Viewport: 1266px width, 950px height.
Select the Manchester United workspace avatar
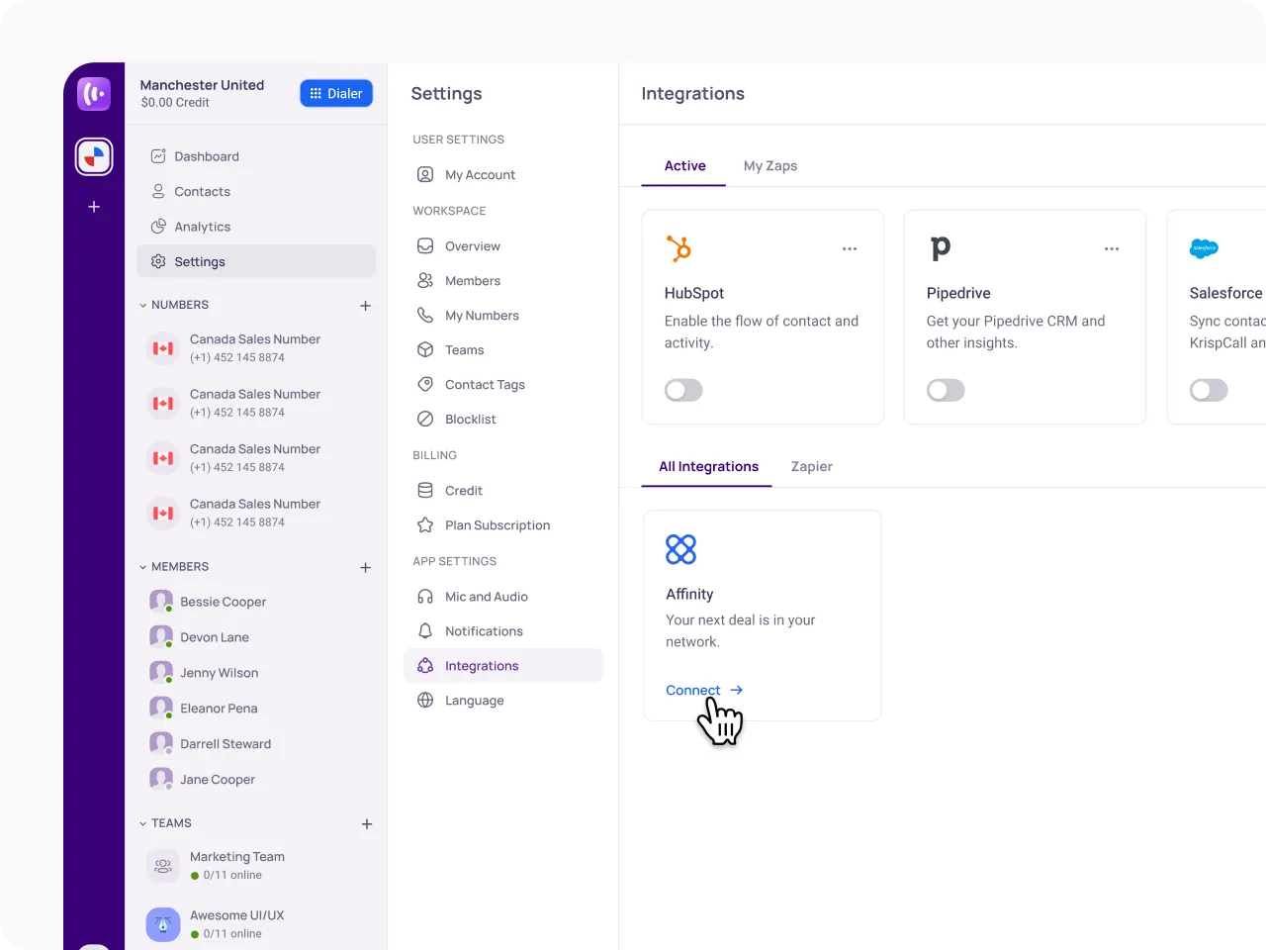click(94, 156)
